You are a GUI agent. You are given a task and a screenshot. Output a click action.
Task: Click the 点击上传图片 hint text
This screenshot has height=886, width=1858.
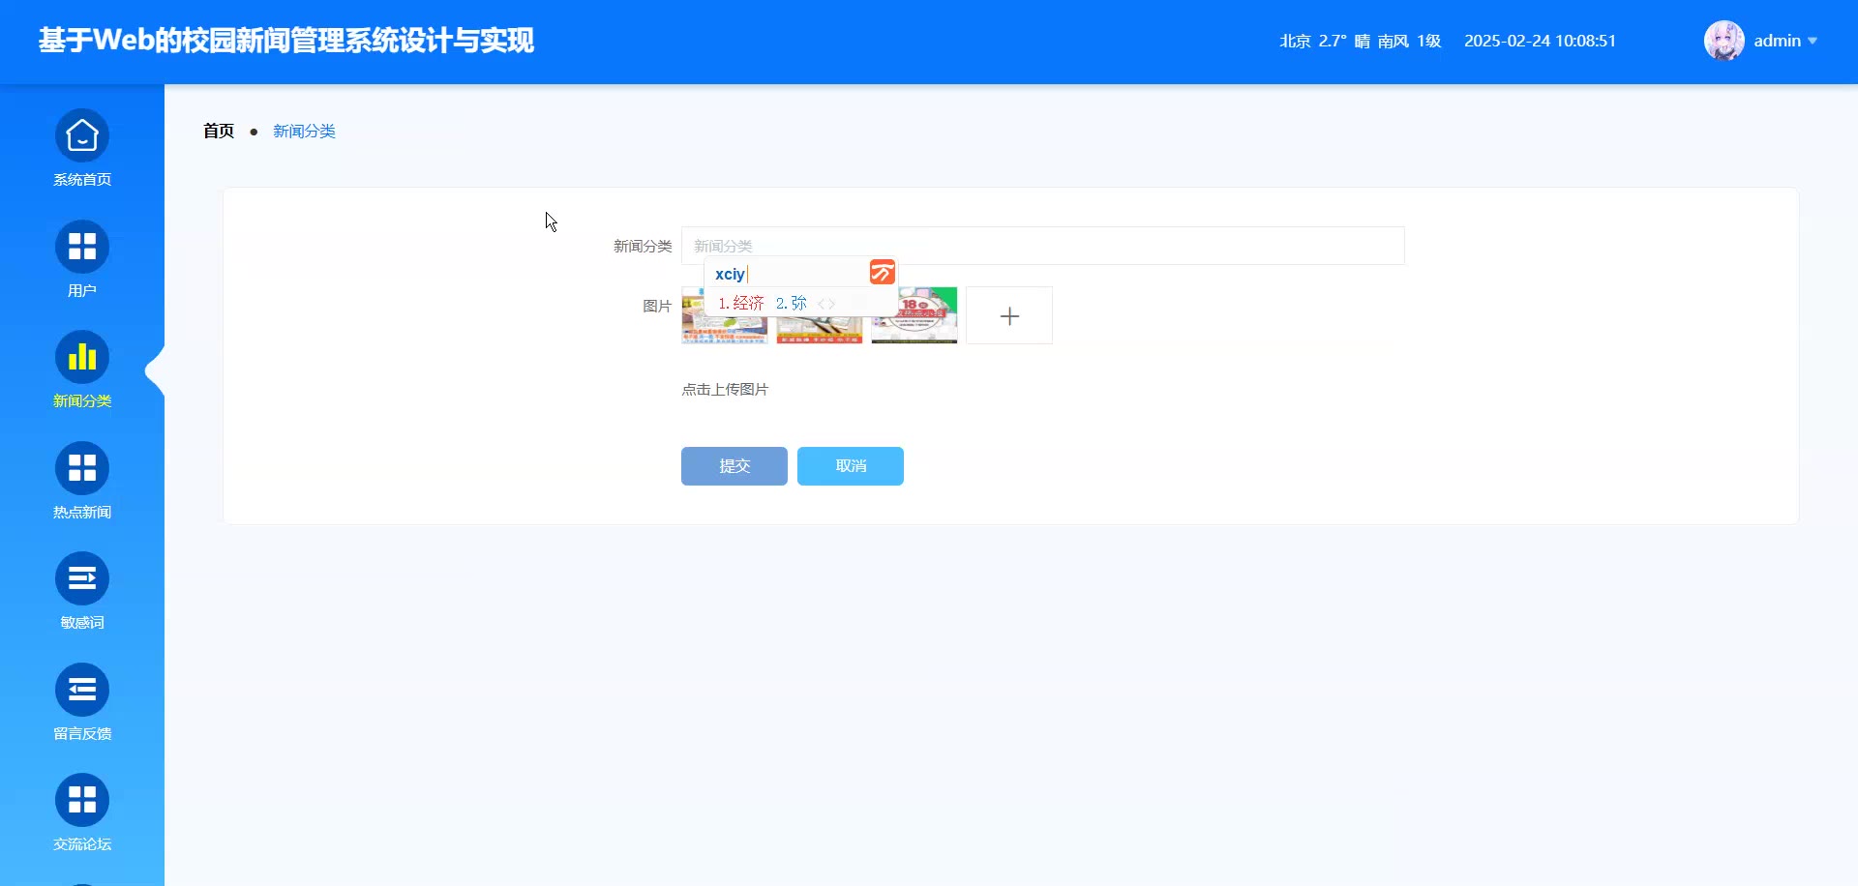tap(725, 390)
